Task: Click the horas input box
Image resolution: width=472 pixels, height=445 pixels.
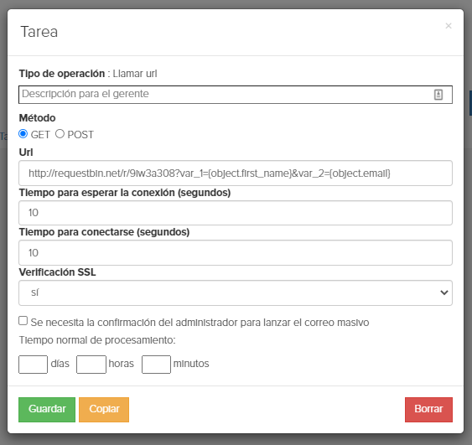Action: click(x=91, y=365)
